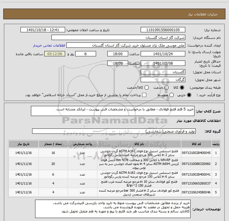Image resolution: width=229 pixels, height=221 pixels.
Task: Select the کالا radio button
Action: point(182,88)
